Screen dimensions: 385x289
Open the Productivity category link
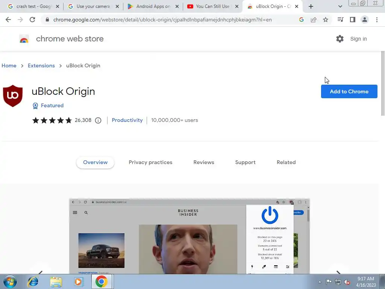click(127, 120)
